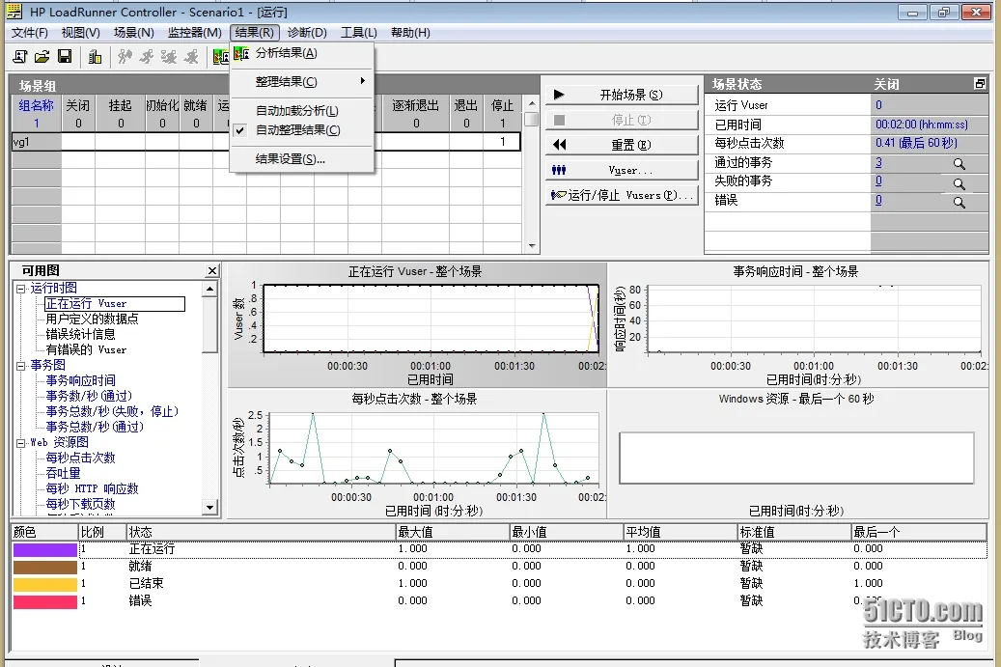Click the Vuser... button
The width and height of the screenshot is (1001, 667).
point(622,171)
